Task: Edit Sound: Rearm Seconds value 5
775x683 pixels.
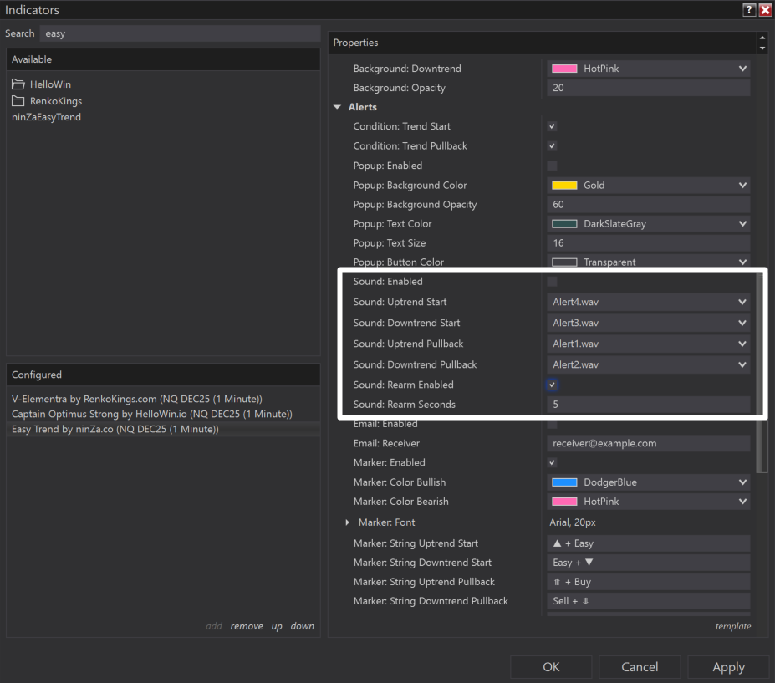Action: point(649,405)
